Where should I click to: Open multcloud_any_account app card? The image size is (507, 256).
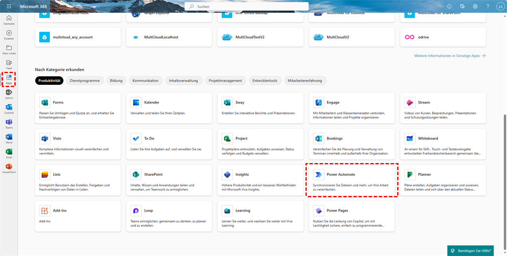(78, 37)
